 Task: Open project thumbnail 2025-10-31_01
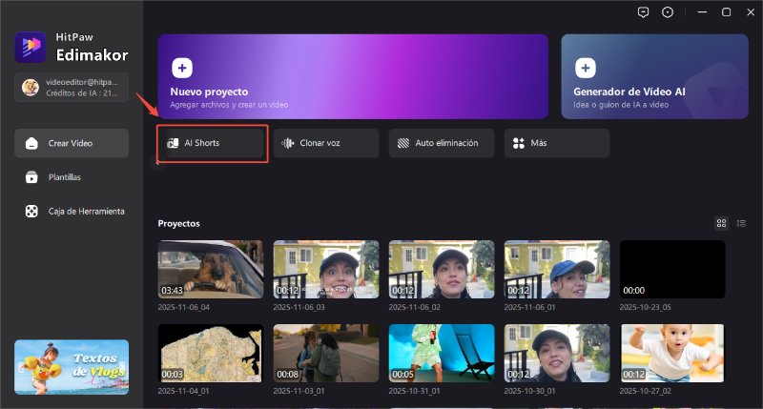(x=442, y=353)
